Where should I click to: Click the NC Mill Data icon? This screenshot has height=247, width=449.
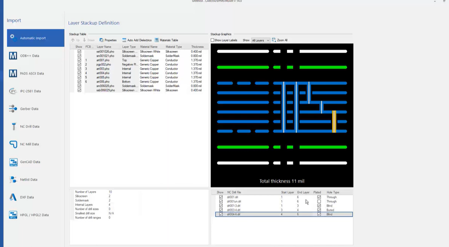click(x=13, y=144)
